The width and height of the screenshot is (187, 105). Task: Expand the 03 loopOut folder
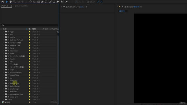[x=3, y=37]
